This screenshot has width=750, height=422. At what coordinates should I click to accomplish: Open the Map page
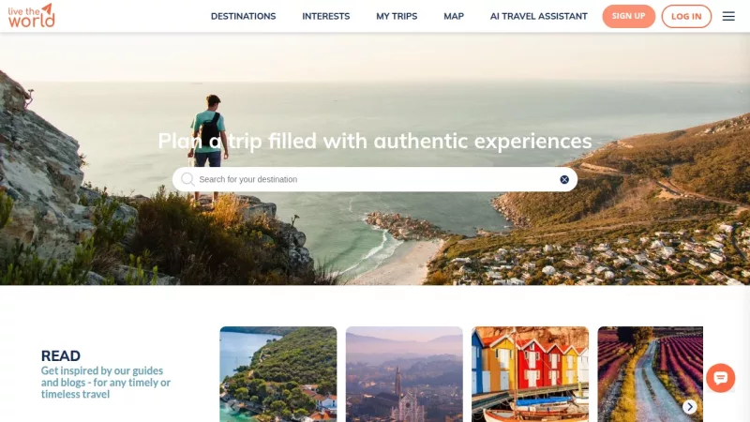coord(454,16)
